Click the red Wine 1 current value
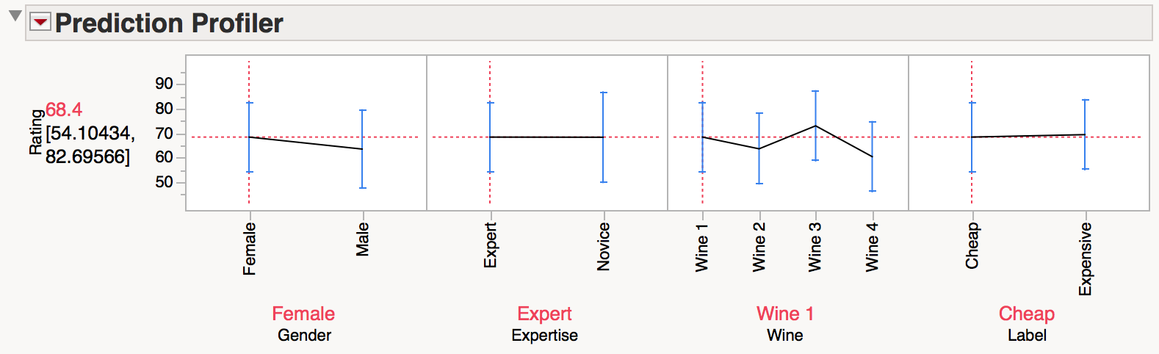The height and width of the screenshot is (354, 1159). [785, 314]
